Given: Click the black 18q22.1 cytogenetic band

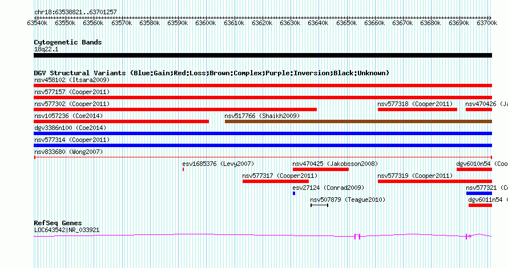Looking at the screenshot, I should click(263, 55).
